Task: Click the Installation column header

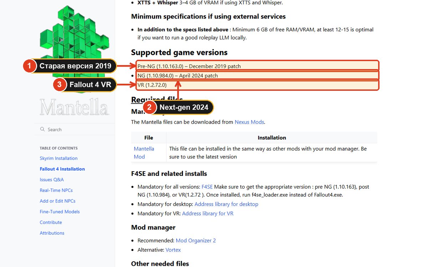Action: point(272,138)
